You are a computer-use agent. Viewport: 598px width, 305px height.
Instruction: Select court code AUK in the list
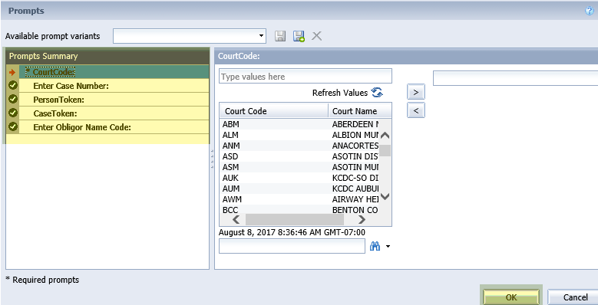coord(231,178)
